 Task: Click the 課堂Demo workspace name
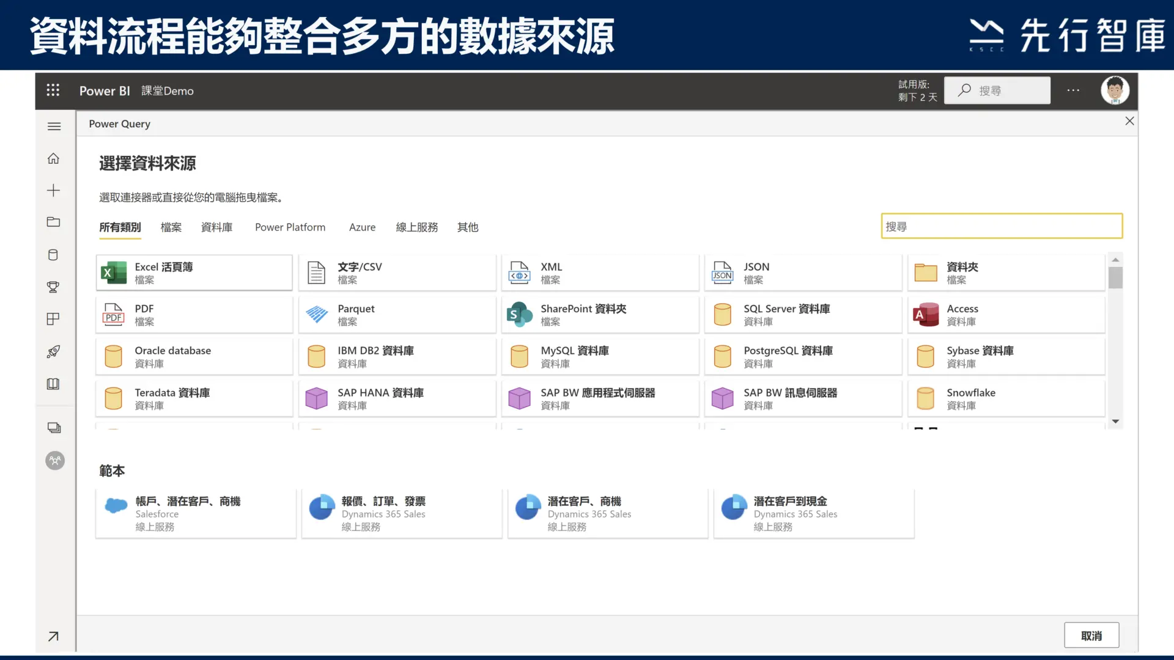pos(168,91)
